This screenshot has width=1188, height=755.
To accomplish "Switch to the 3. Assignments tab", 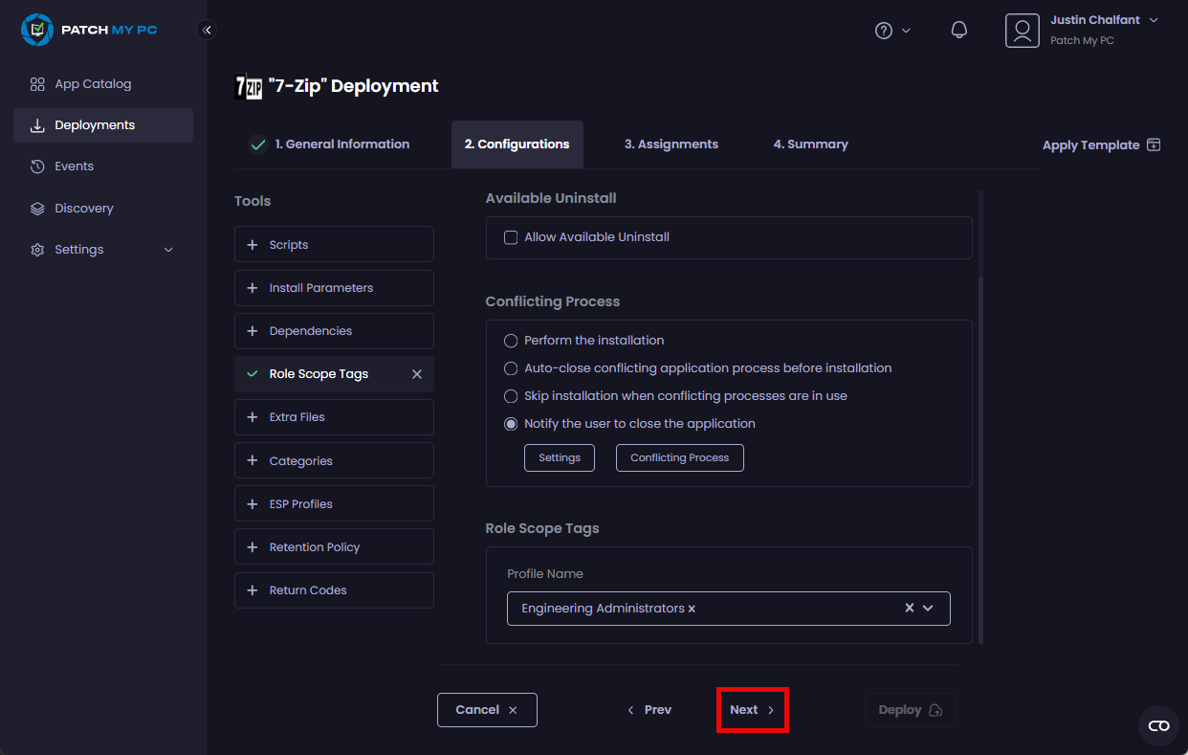I will coord(671,144).
